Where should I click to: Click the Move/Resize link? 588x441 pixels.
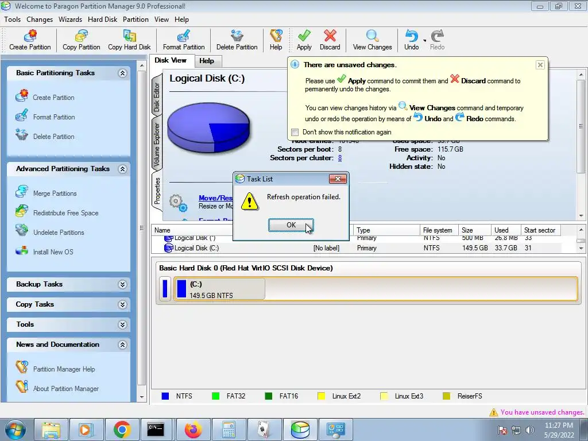pyautogui.click(x=216, y=198)
